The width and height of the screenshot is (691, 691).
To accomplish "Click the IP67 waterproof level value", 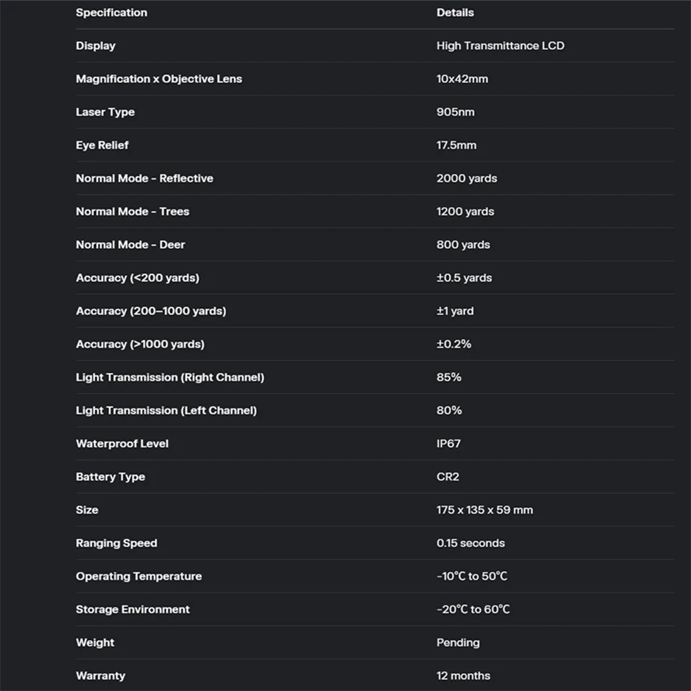I will click(448, 444).
